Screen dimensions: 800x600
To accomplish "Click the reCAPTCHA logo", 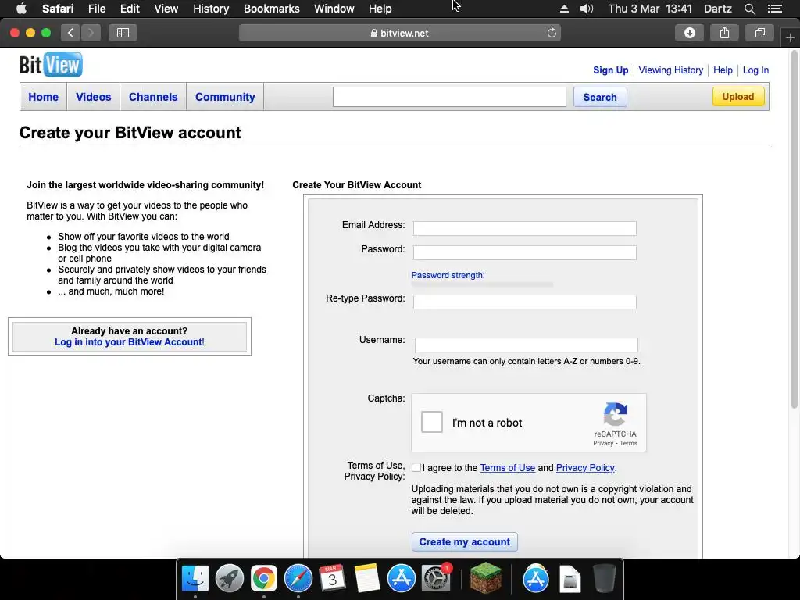I will click(616, 414).
